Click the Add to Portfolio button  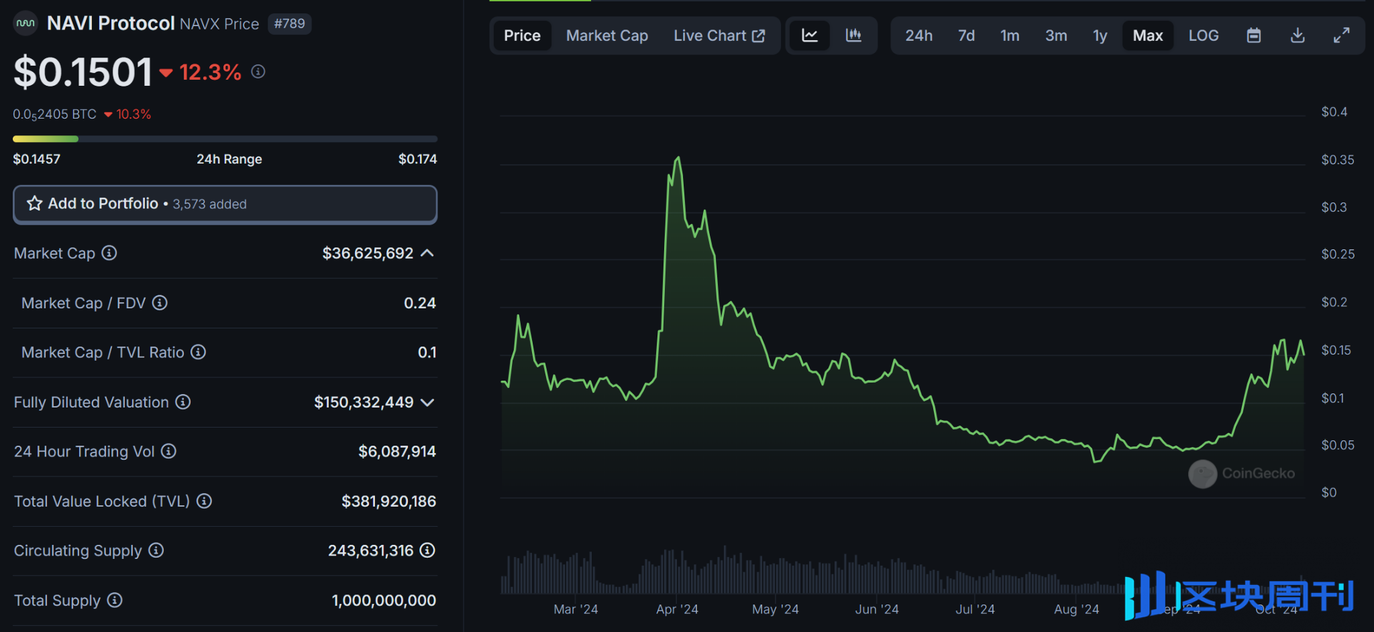tap(225, 204)
